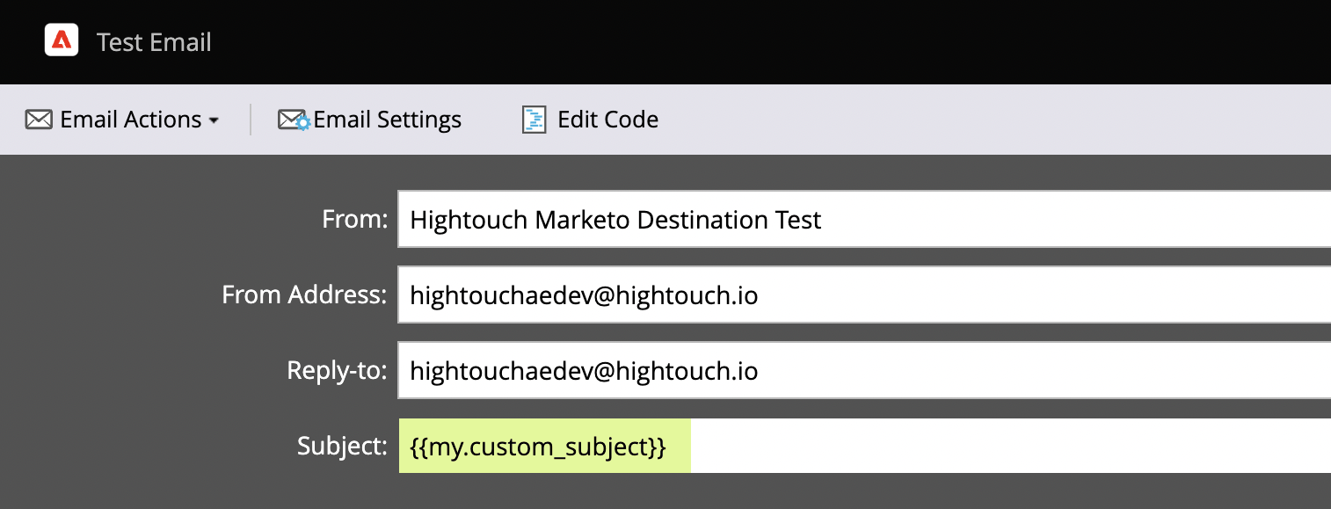1331x509 pixels.
Task: Focus the From name input field
Action: pos(862,219)
